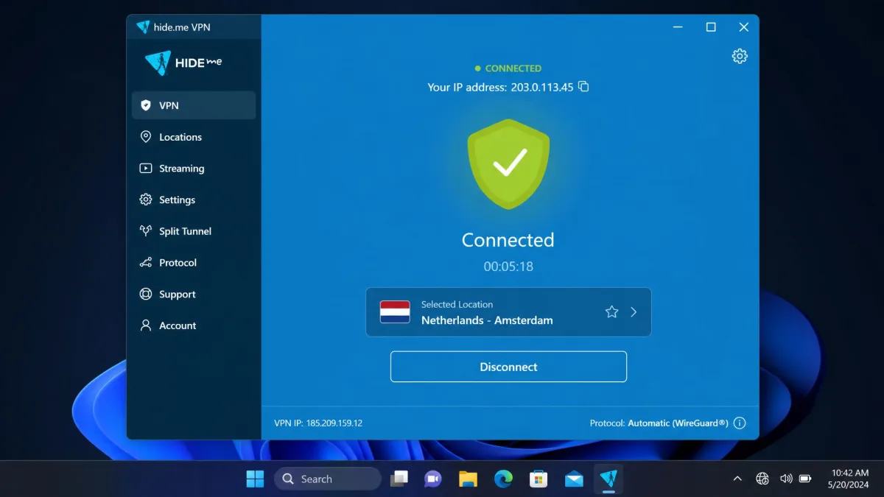Screen dimensions: 884x497
Task: Open Settings from the sidebar
Action: pyautogui.click(x=194, y=200)
